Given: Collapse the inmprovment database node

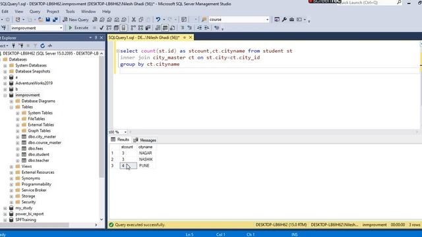Looking at the screenshot, I should [x=5, y=95].
